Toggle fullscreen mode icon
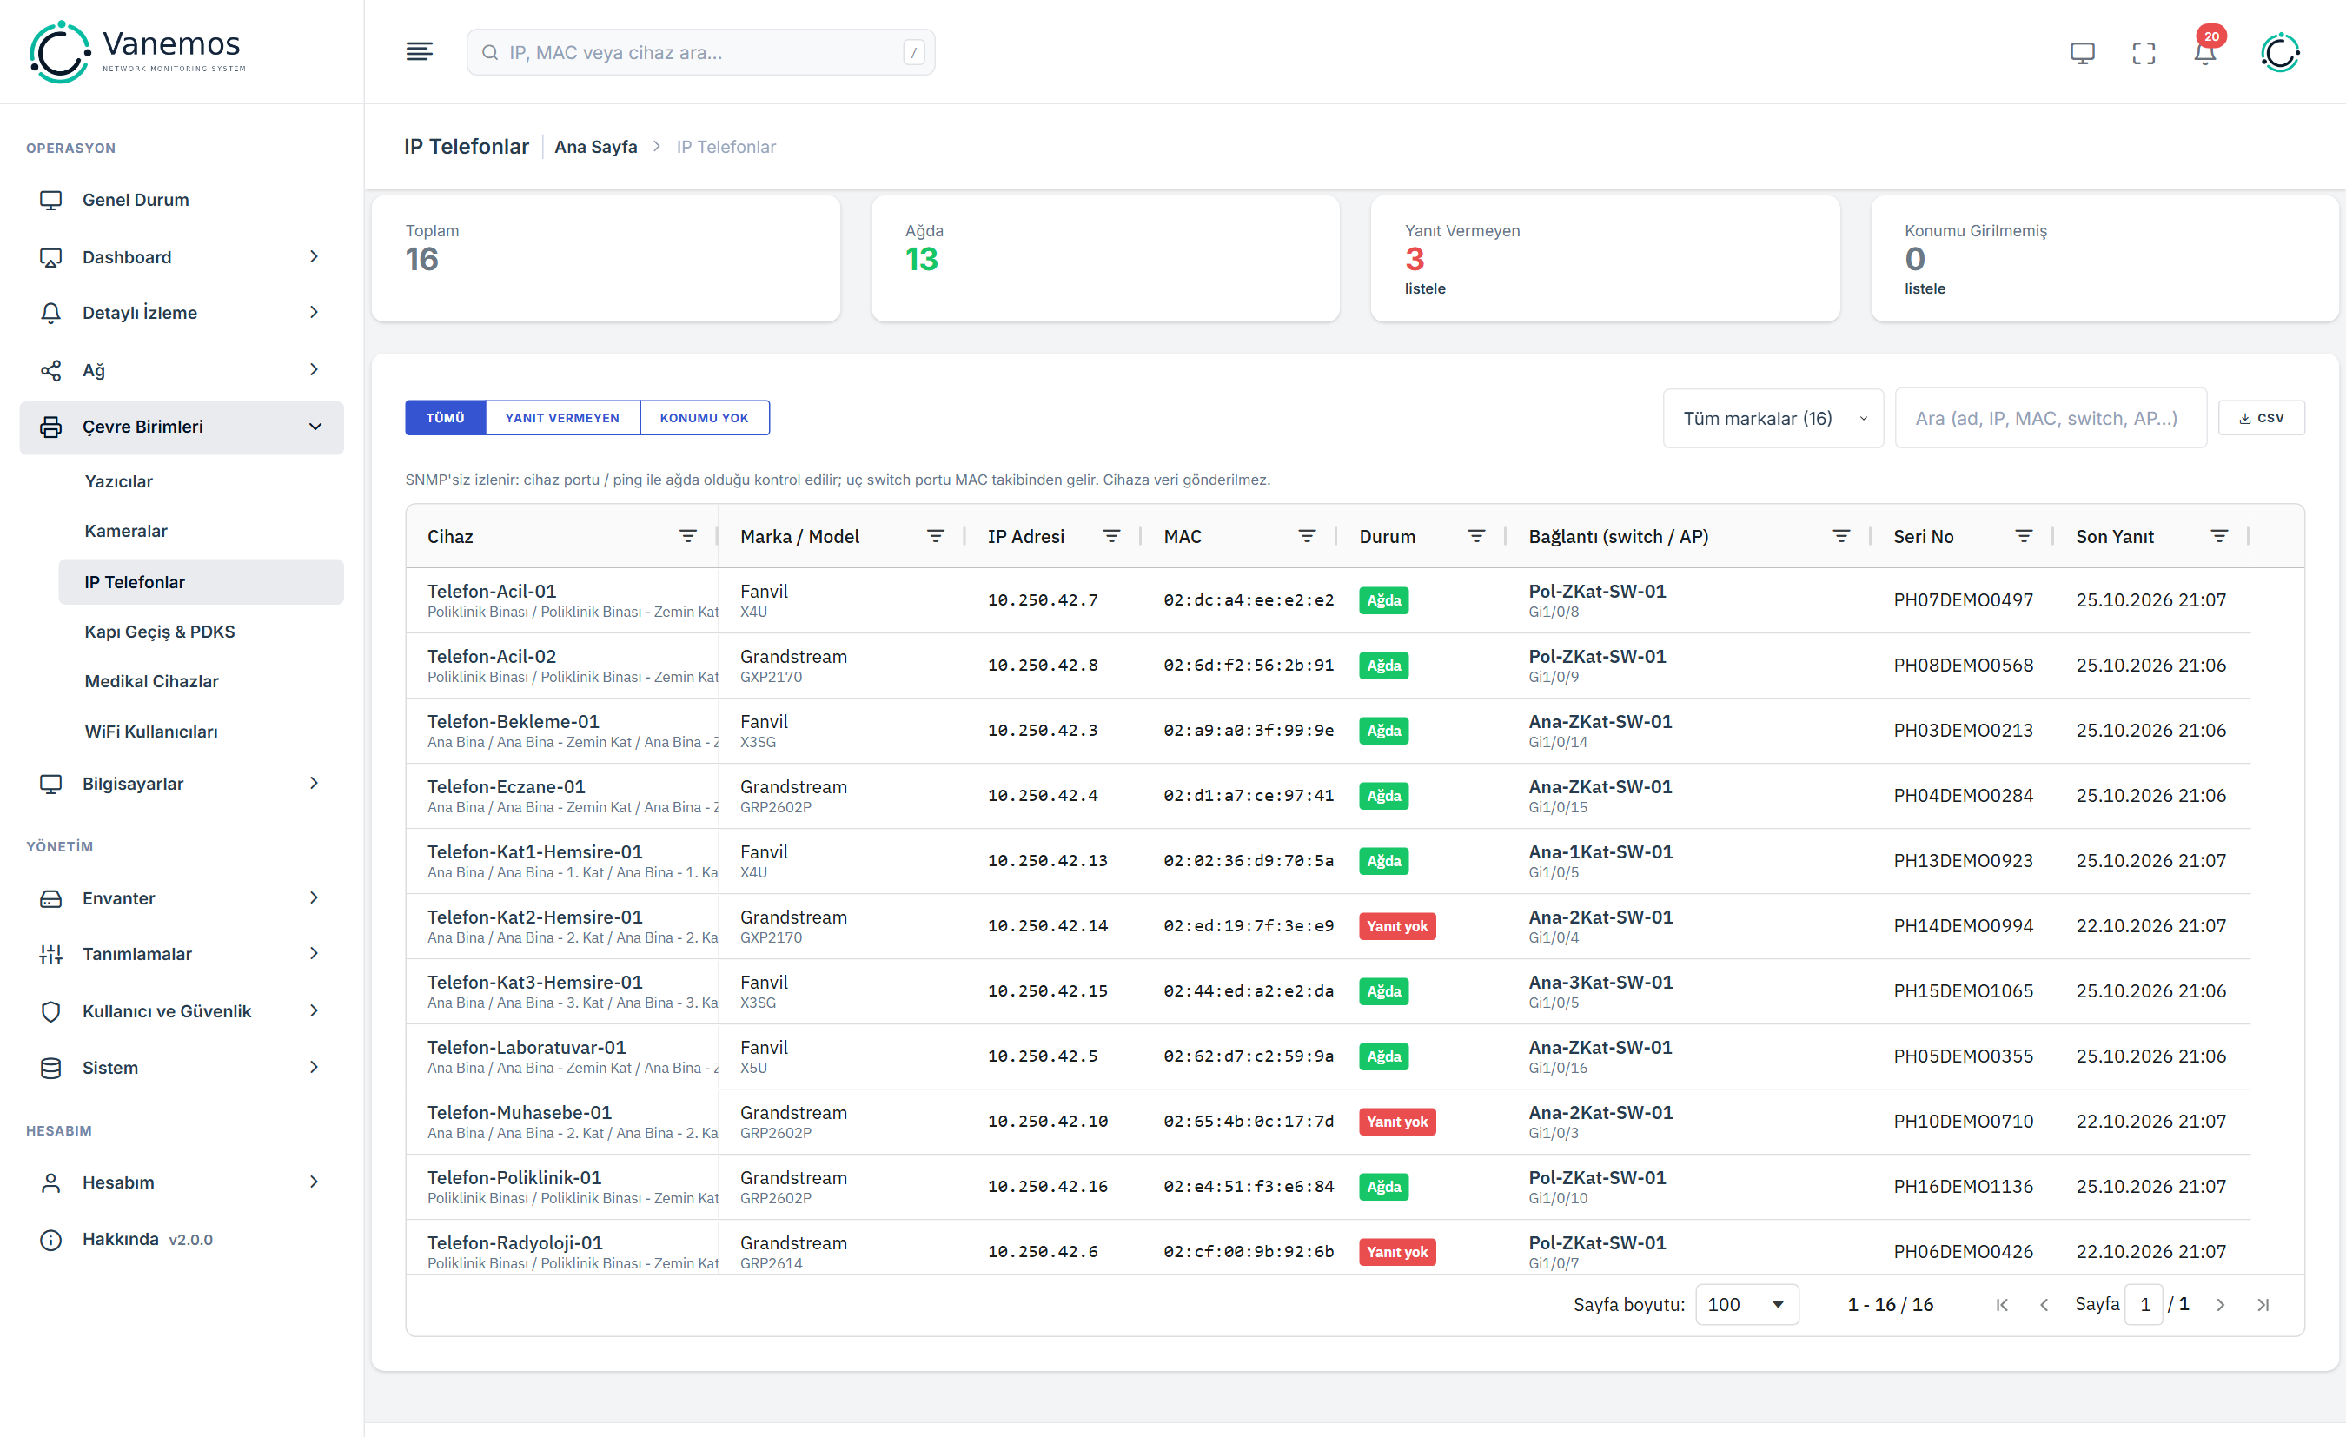Screen dimensions: 2346x1437 [2144, 52]
